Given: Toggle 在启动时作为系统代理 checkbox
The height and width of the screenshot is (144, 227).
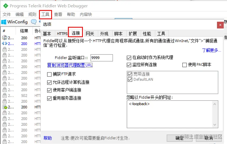Looking at the screenshot, I should point(129,58).
